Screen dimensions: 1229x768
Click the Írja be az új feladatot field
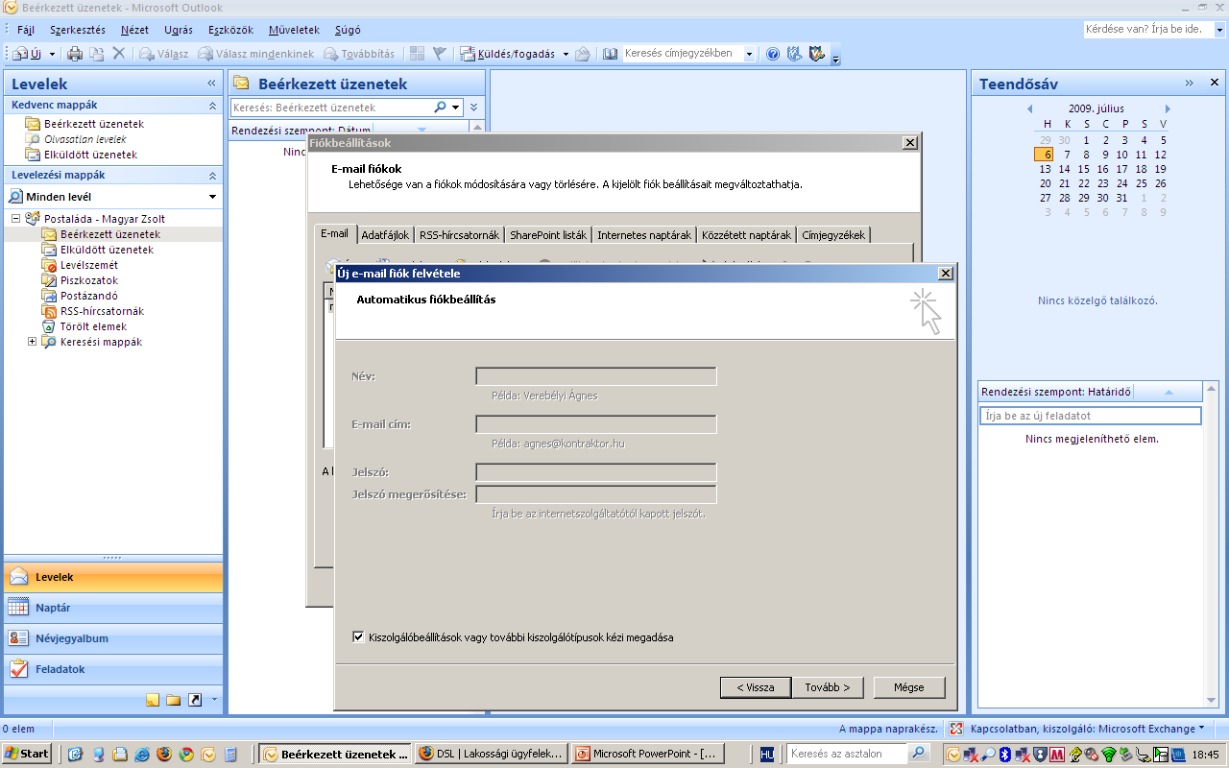pyautogui.click(x=1091, y=416)
